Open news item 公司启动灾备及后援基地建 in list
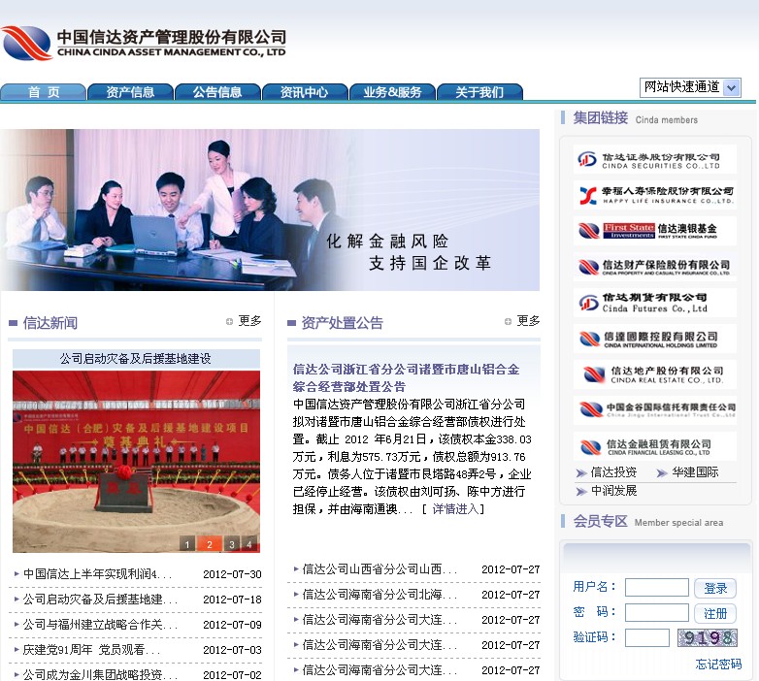 (x=100, y=600)
